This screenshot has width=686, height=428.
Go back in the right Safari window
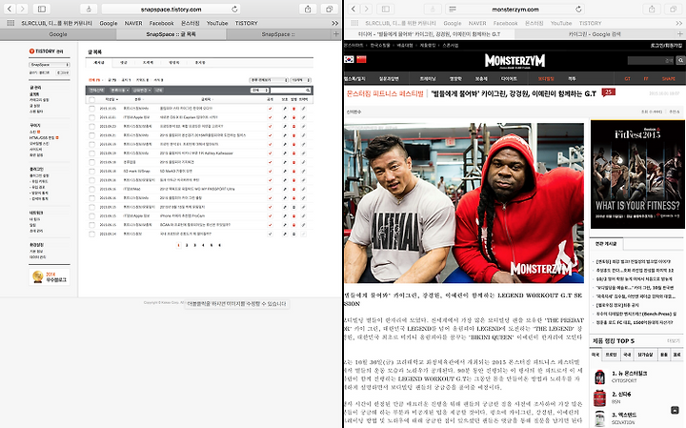(353, 9)
